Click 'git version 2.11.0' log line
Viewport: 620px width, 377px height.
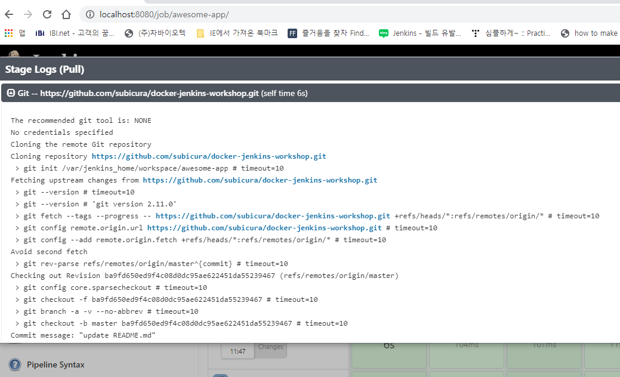coord(95,204)
